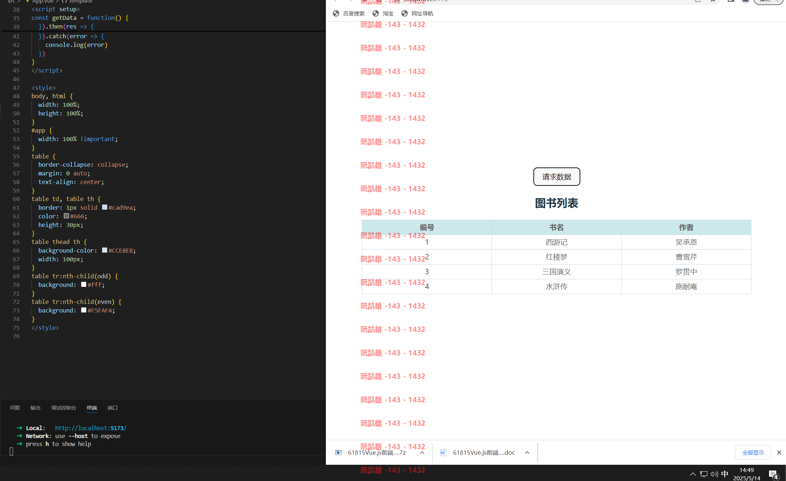Switch to the 问题 panel tab

tap(15, 408)
